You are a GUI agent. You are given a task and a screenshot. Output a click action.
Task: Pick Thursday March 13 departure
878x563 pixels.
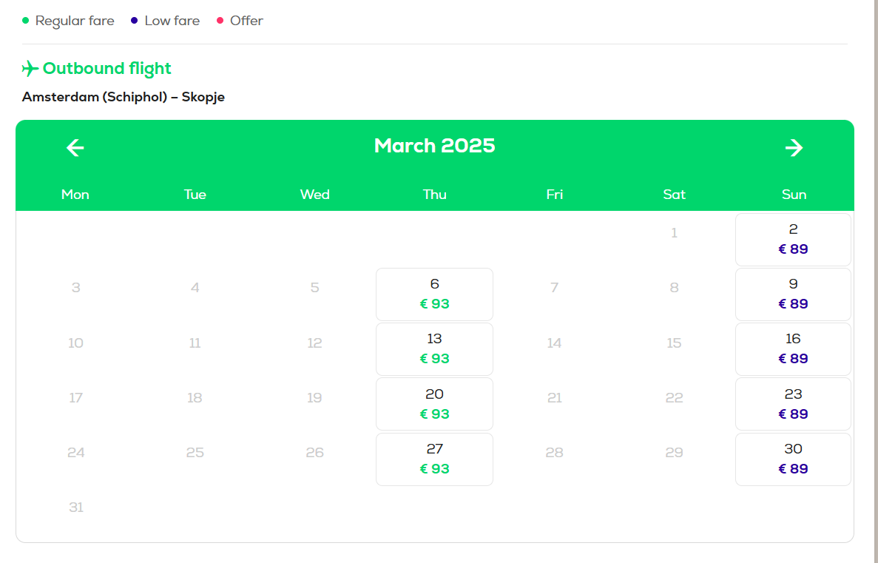pyautogui.click(x=434, y=349)
